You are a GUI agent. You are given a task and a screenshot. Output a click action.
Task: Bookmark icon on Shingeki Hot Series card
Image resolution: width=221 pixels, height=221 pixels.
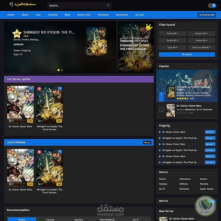click(39, 89)
